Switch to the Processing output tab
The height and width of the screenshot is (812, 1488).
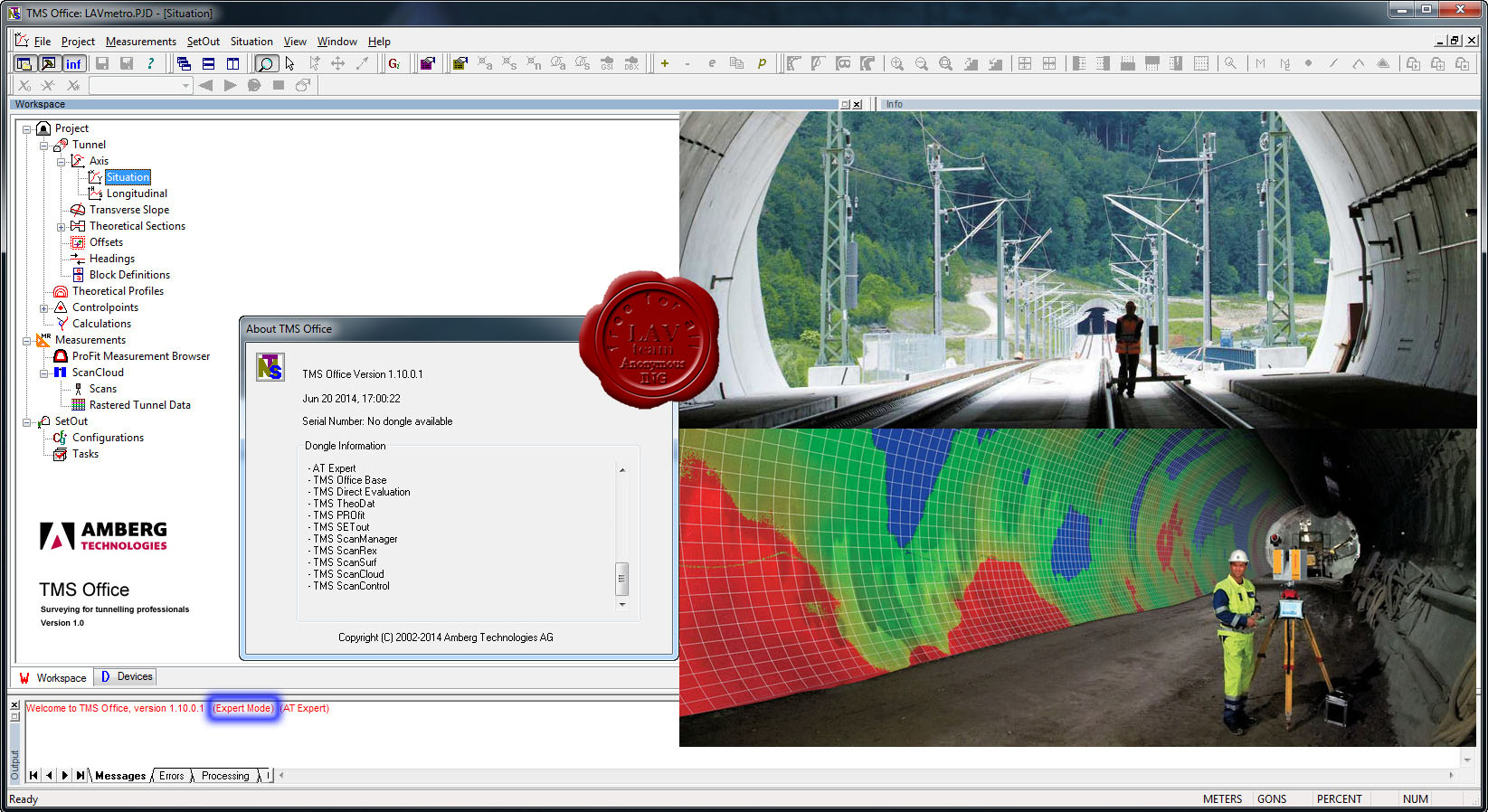[x=225, y=776]
